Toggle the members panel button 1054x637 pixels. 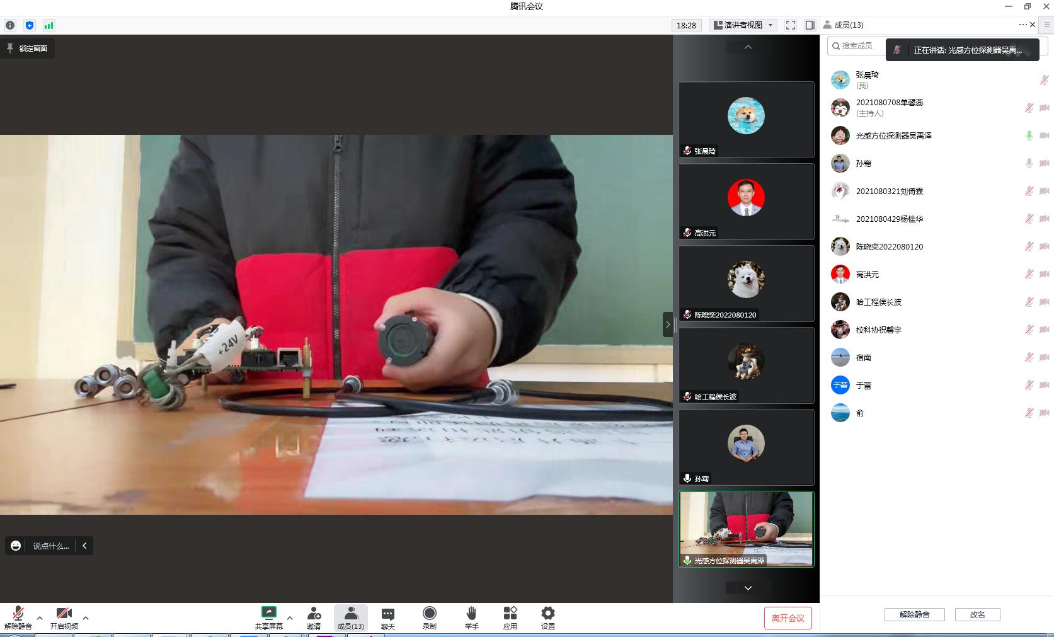click(x=350, y=617)
